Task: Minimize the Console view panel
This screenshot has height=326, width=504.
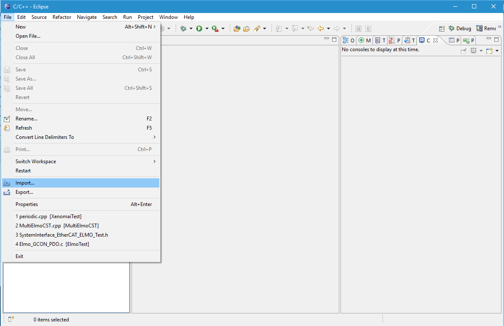Action: [489, 39]
